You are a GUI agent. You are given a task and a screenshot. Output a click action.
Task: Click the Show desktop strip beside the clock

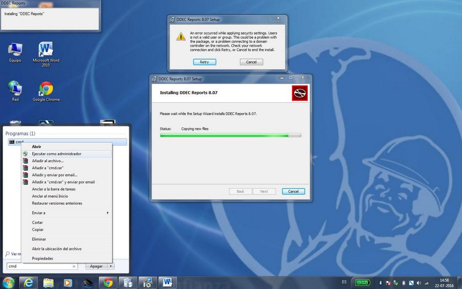[460, 283]
